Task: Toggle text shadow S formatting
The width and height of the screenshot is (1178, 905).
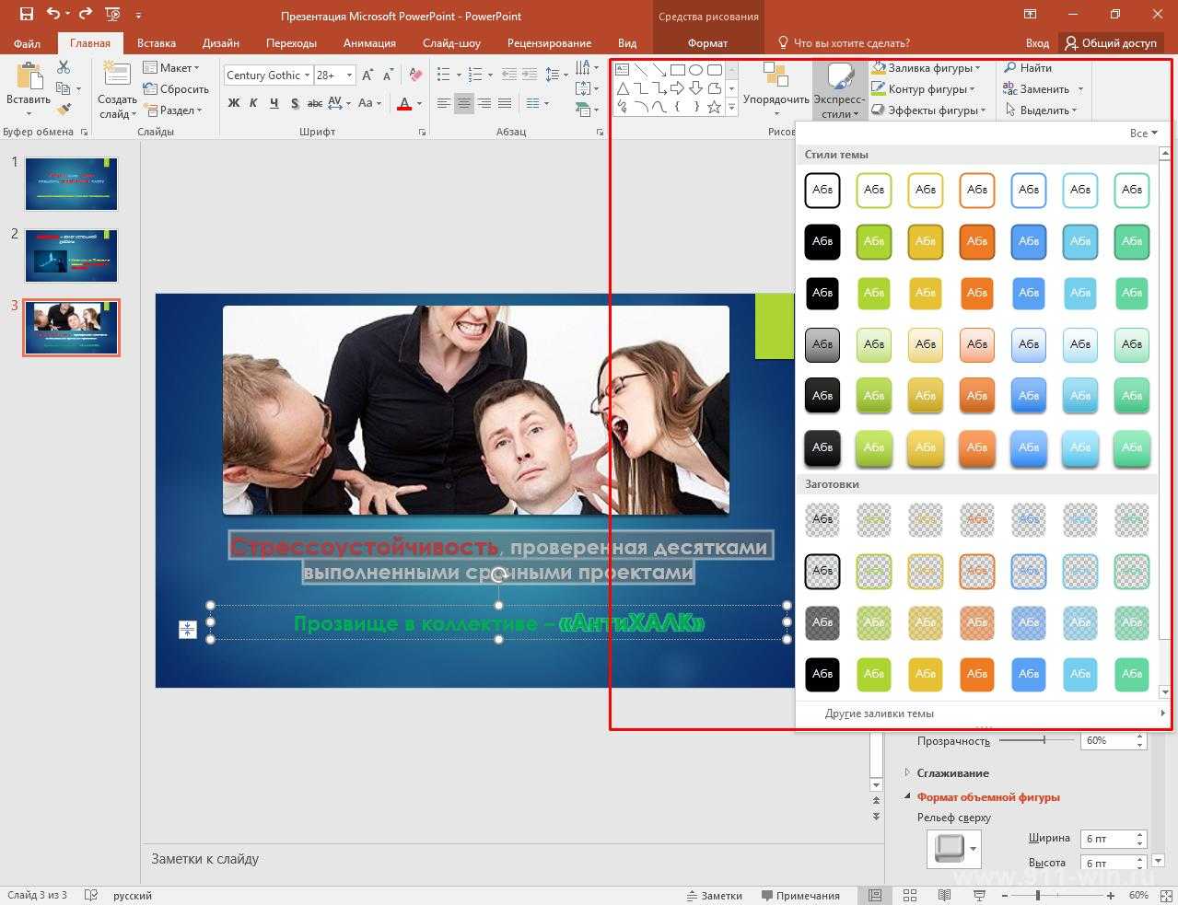Action: 295,103
